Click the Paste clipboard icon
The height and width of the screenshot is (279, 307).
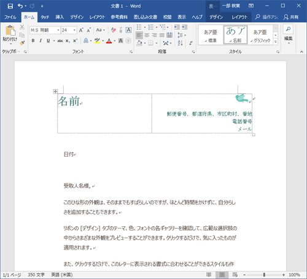pos(10,31)
